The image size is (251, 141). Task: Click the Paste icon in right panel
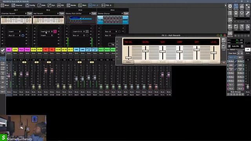click(247, 27)
